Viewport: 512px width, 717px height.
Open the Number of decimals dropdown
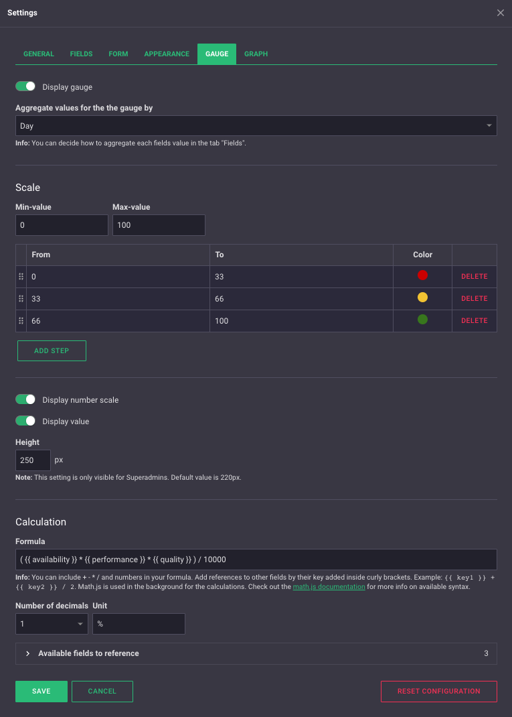pyautogui.click(x=52, y=624)
